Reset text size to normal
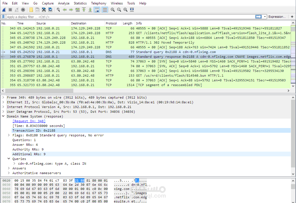Viewport: 296px width, 203px height. 125,10
